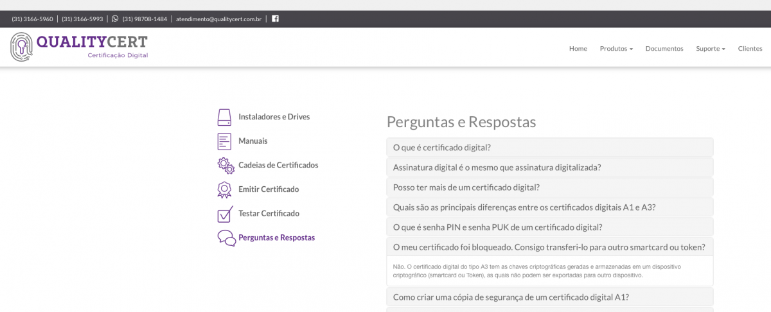Collapse the blocked certificate smartcard question

550,247
